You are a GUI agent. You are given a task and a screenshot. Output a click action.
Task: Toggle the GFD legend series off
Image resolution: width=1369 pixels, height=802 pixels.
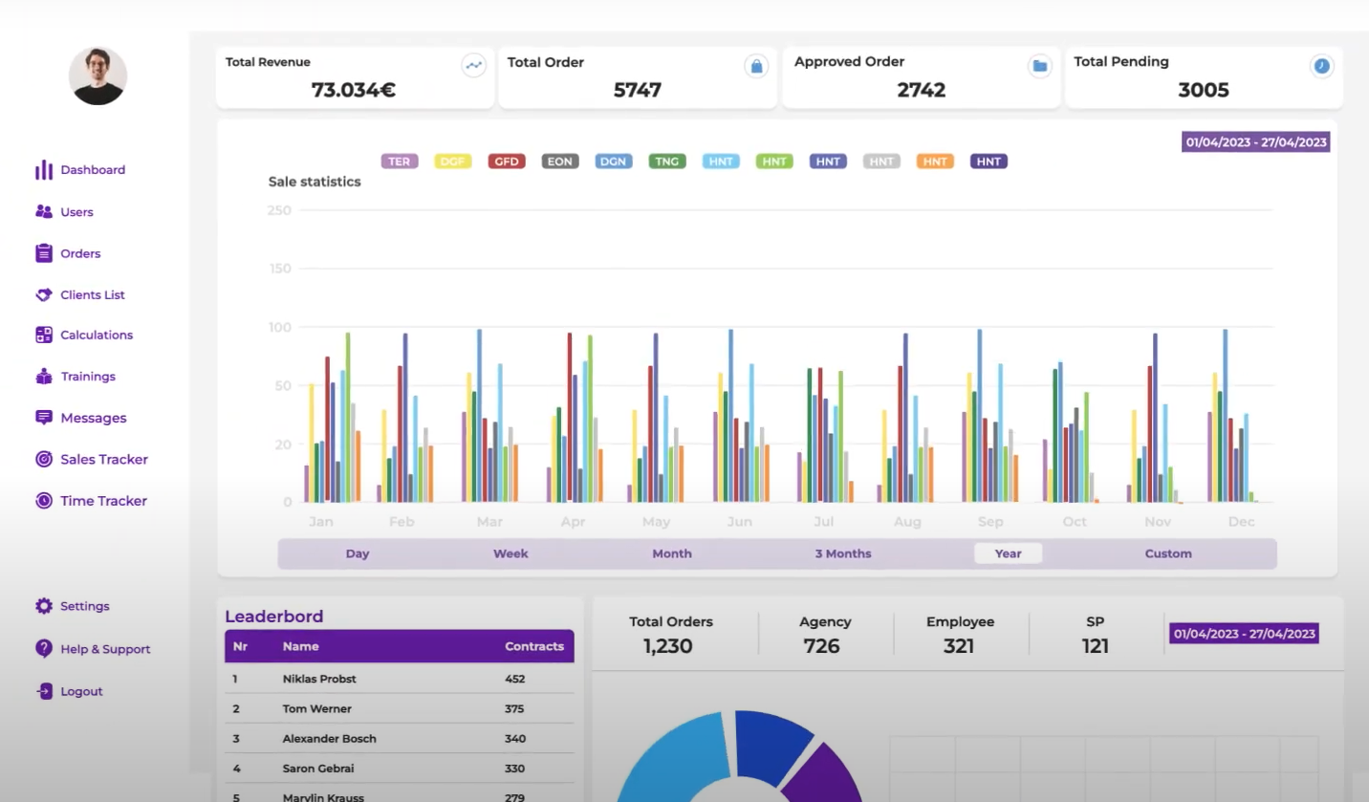(x=506, y=162)
